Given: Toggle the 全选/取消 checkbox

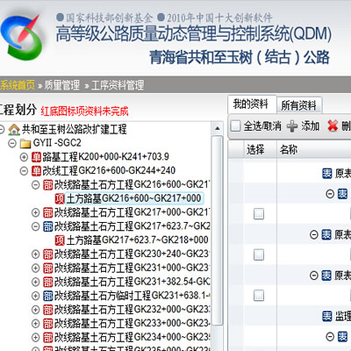Looking at the screenshot, I should click(235, 126).
